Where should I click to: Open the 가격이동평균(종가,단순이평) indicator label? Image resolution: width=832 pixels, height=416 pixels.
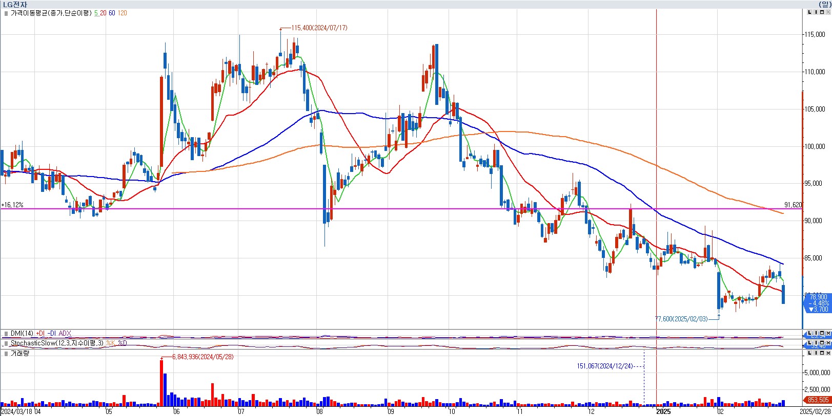[x=51, y=13]
